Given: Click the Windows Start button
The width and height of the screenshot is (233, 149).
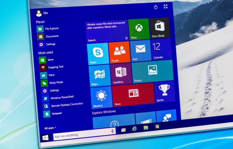Looking at the screenshot, I should coord(45,138).
